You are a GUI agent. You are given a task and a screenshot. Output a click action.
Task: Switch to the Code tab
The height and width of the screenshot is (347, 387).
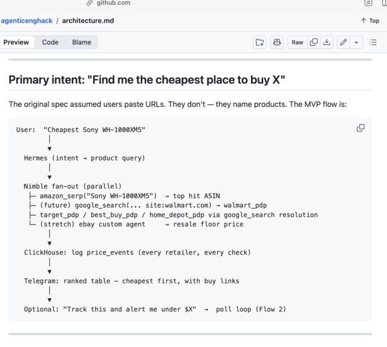[x=50, y=42]
